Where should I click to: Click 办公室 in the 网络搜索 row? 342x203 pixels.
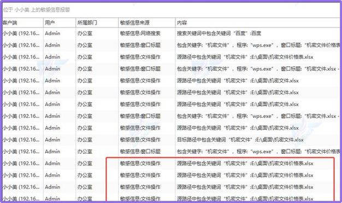(85, 33)
